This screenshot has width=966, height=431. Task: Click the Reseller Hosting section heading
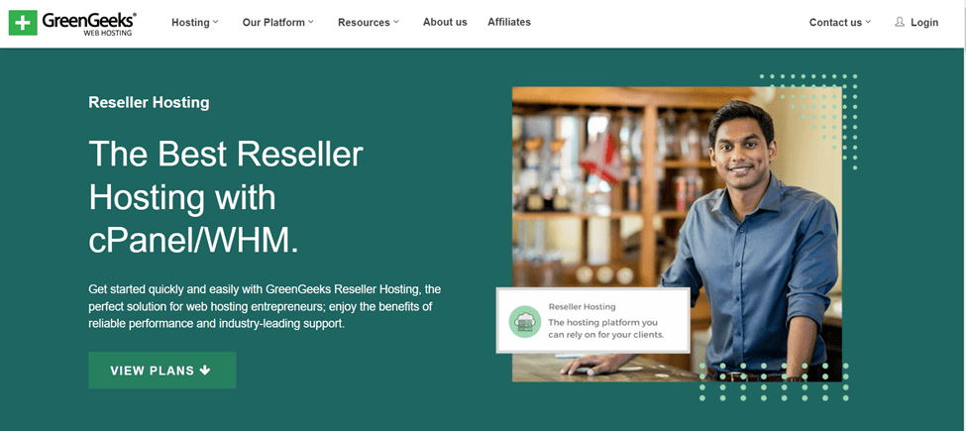(x=149, y=102)
